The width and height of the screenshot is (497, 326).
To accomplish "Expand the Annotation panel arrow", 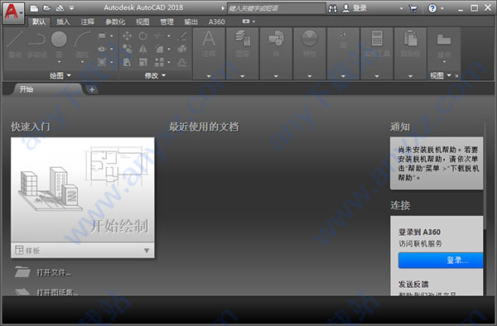I will pos(209,76).
